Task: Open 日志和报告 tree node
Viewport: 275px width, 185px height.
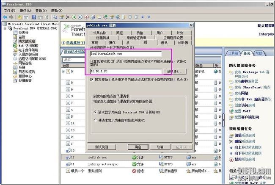Action: (27, 72)
